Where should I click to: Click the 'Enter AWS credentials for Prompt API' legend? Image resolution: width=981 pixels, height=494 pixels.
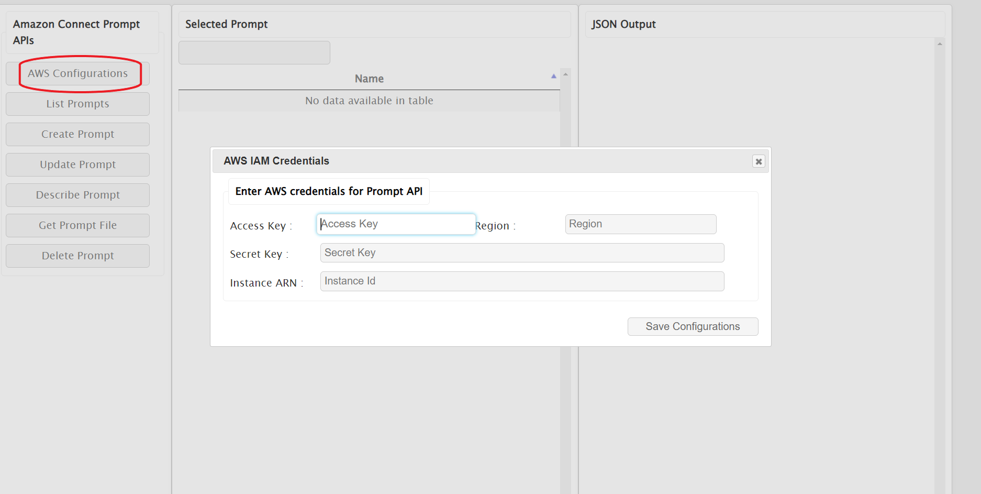click(329, 191)
